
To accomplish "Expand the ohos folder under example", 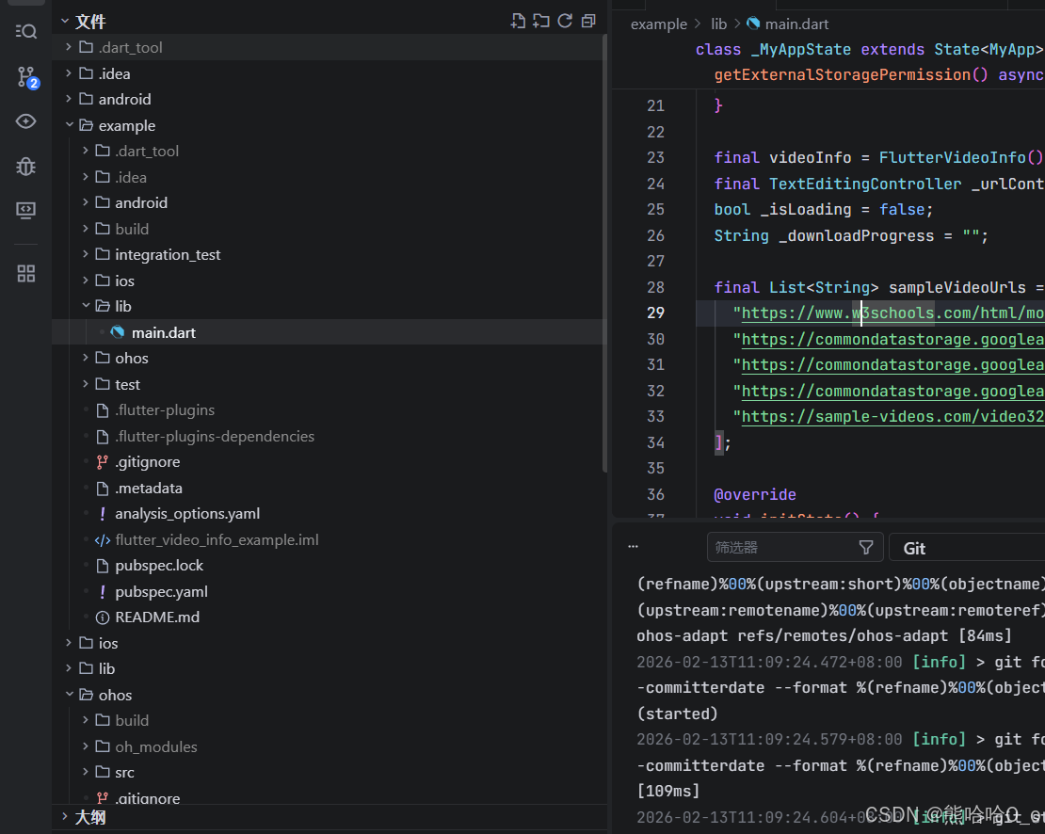I will click(x=86, y=358).
